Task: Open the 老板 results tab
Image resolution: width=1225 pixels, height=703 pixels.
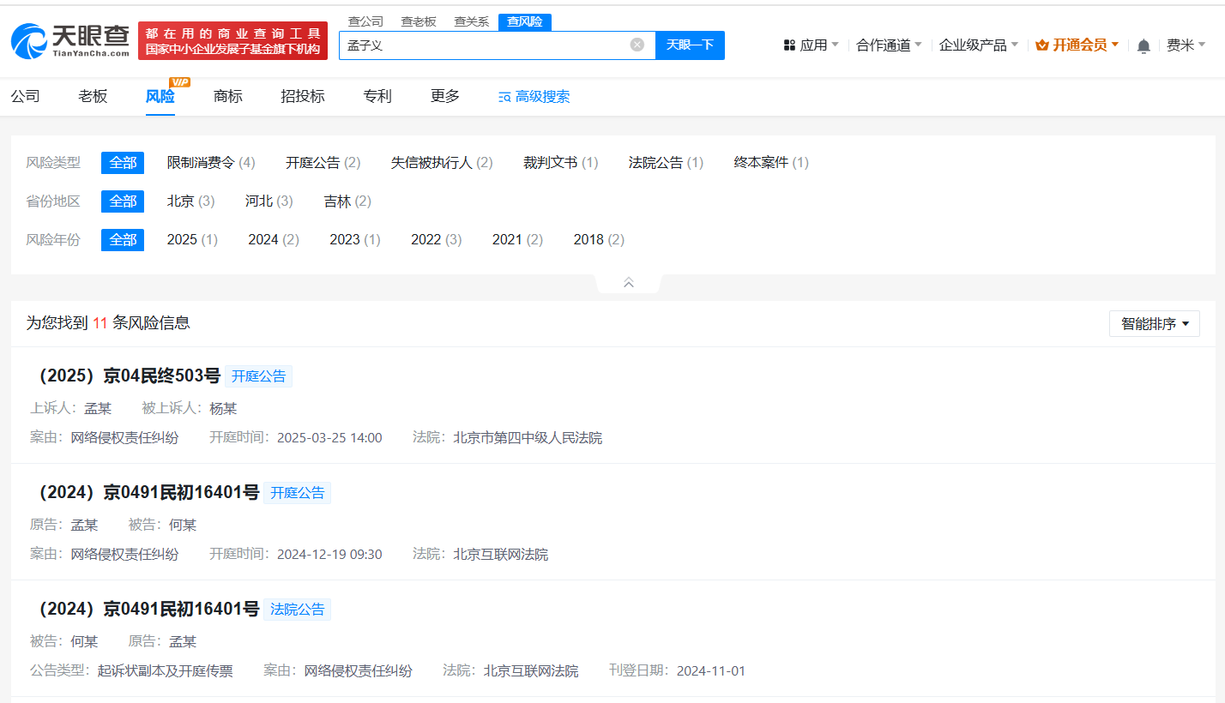Action: (93, 96)
